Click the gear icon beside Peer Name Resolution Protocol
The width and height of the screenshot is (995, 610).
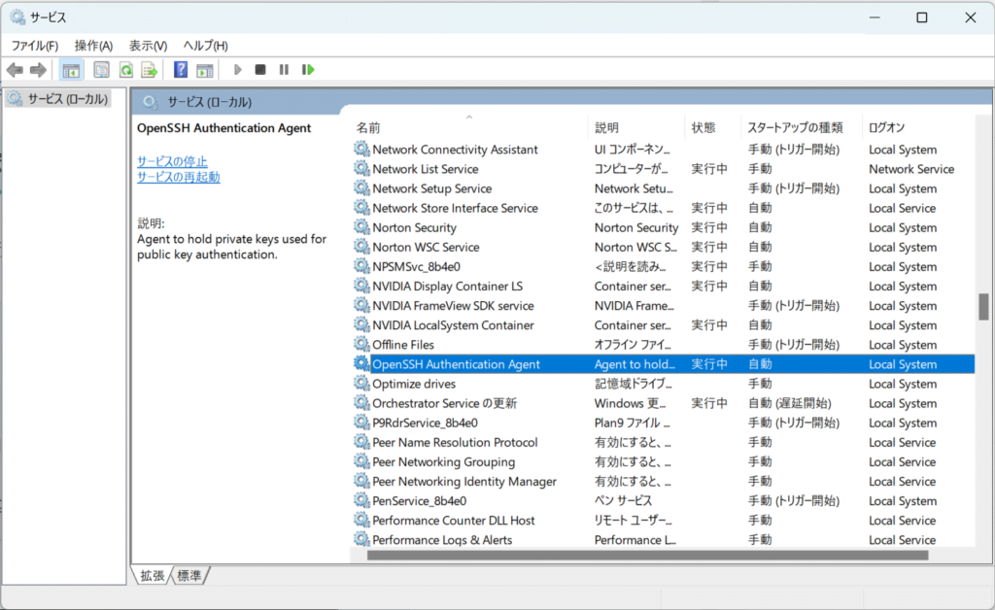(361, 442)
